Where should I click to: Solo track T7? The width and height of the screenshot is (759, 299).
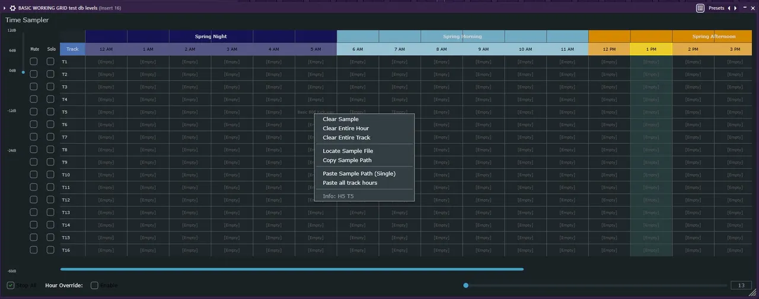coord(50,137)
